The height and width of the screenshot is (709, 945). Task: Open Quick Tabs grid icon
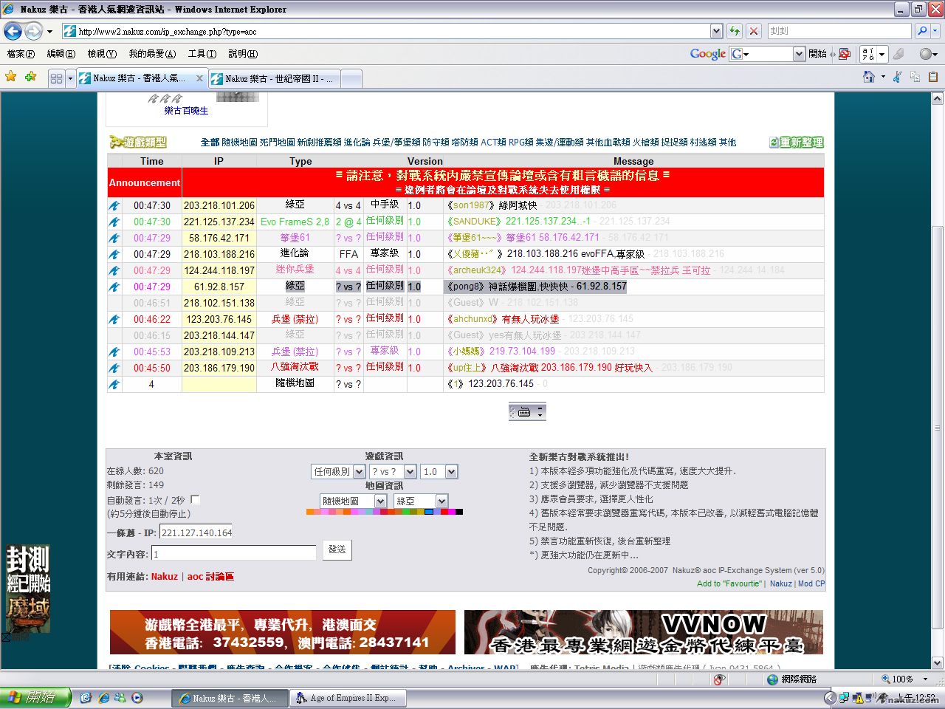[56, 78]
